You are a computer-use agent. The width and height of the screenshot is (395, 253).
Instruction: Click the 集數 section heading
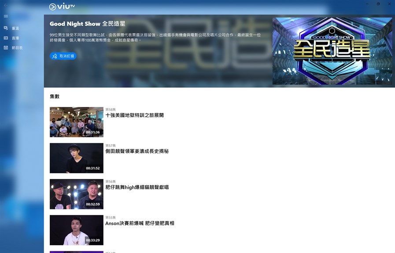tap(55, 97)
